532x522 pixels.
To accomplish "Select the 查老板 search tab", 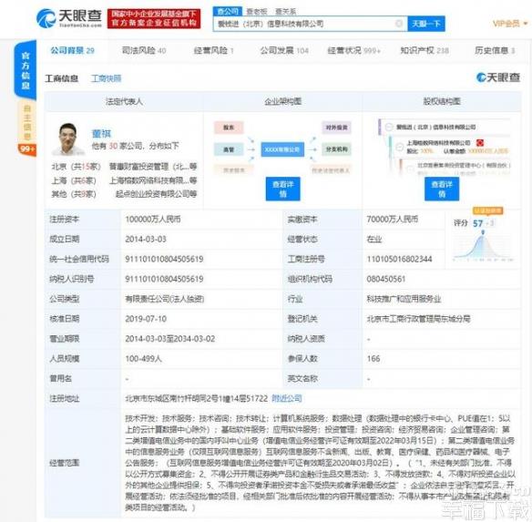I will point(257,12).
